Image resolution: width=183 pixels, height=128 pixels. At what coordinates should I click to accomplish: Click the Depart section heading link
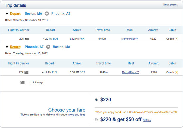coord(15,14)
